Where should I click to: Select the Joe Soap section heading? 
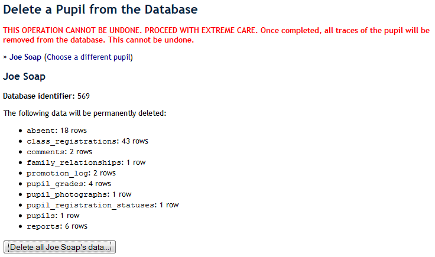point(24,77)
